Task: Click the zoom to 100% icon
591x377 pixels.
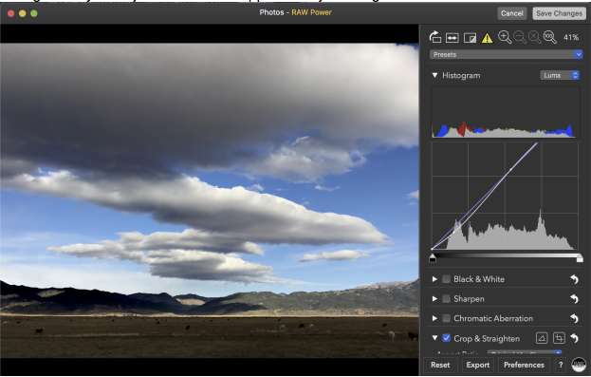Action: pos(550,37)
